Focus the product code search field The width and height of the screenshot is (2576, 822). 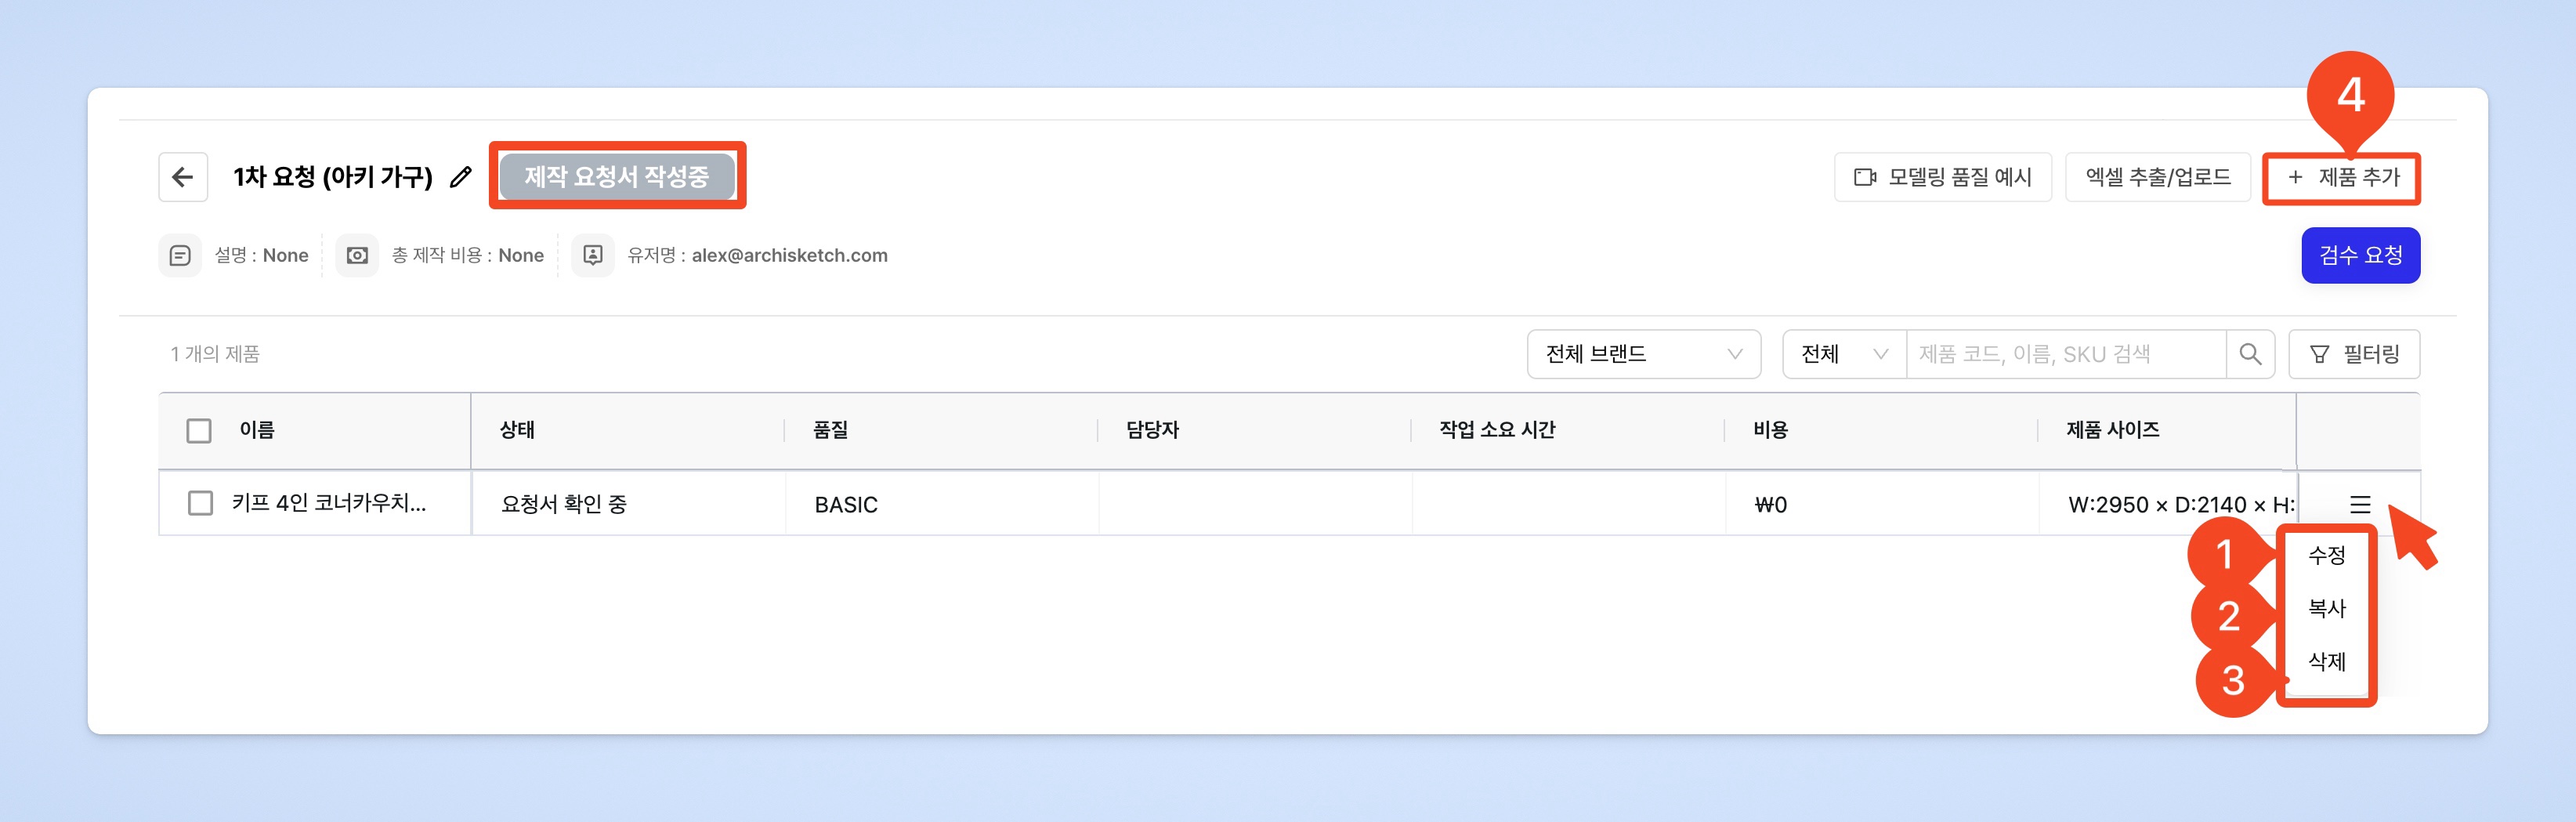2065,354
